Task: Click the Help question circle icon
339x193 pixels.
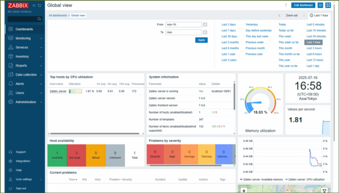Action: click(x=11, y=170)
